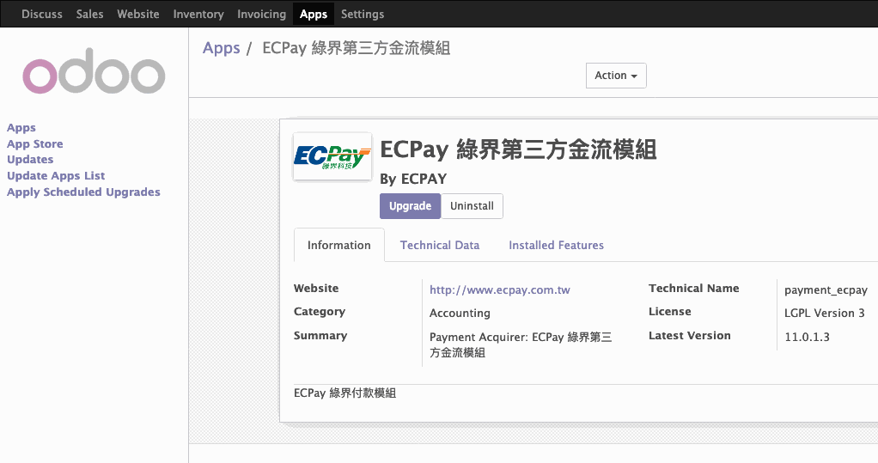Click the Upgrade button
Viewport: 878px width, 463px height.
411,206
